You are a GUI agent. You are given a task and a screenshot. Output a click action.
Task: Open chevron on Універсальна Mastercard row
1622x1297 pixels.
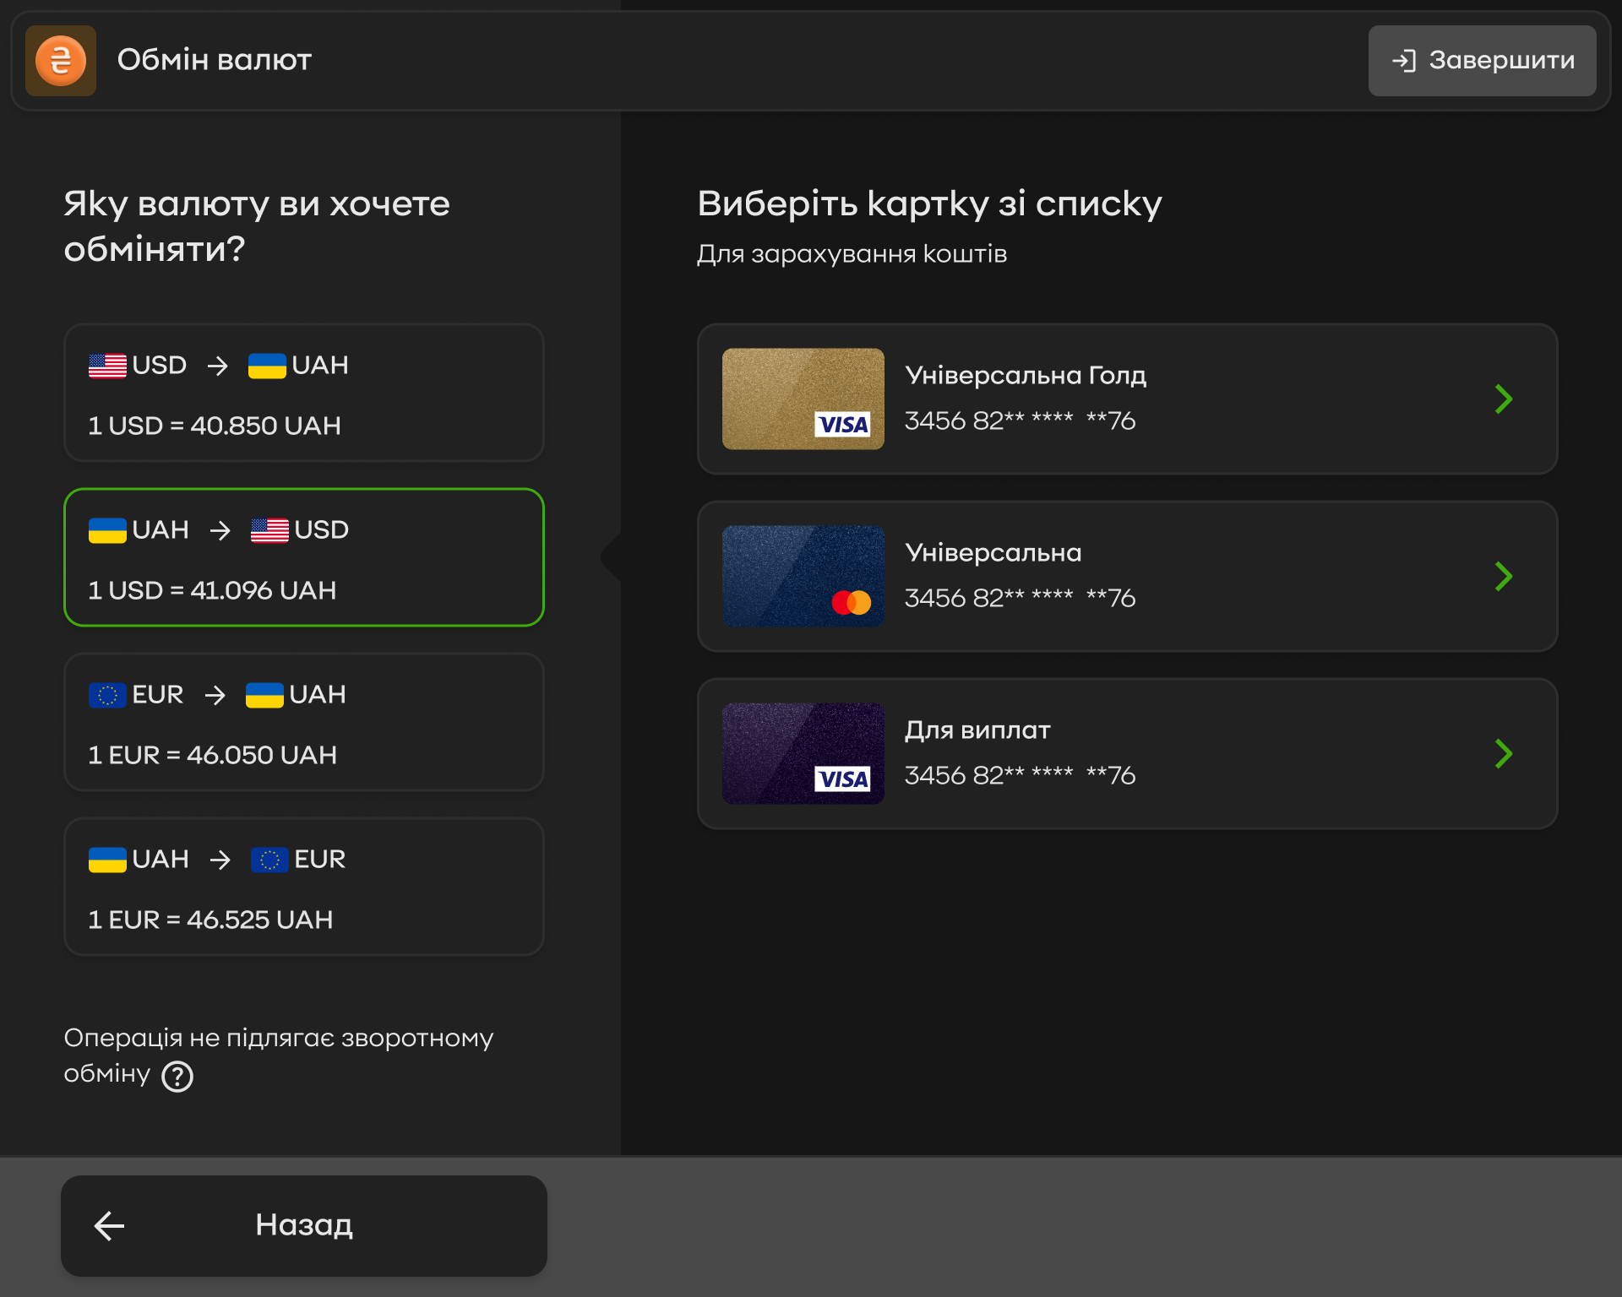pos(1503,576)
